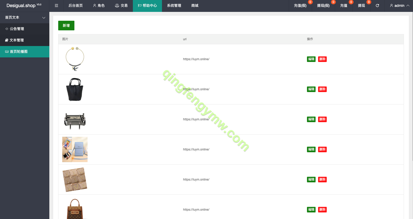This screenshot has height=219, width=413.
Task: Delete the Christian Dior bag row
Action: point(322,119)
